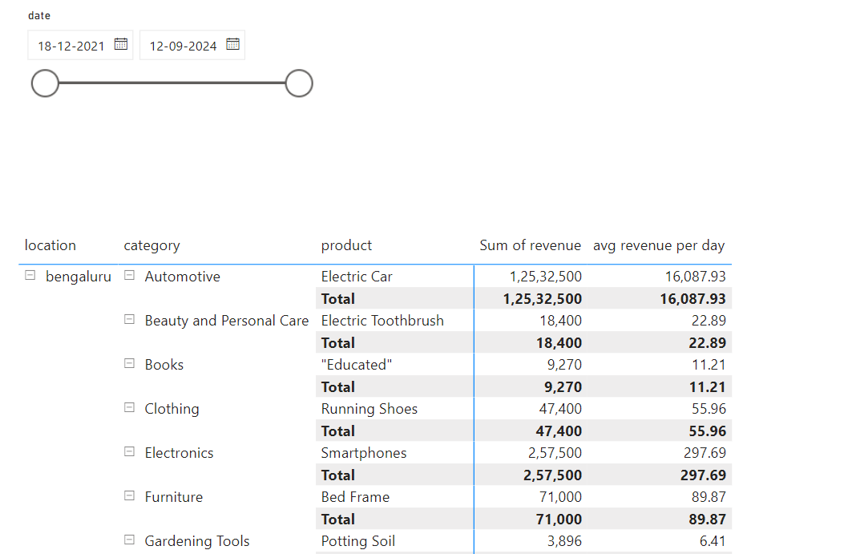Select the 71,000 Bed Frame revenue cell
Viewport: 852px width, 554px height.
click(560, 497)
